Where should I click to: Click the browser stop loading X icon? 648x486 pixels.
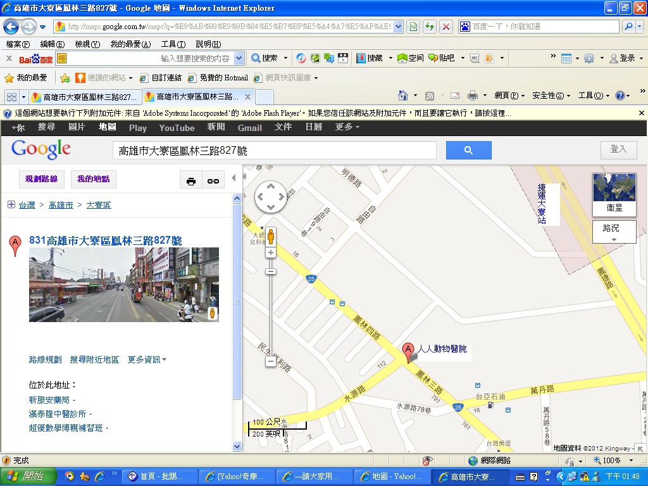pos(446,27)
